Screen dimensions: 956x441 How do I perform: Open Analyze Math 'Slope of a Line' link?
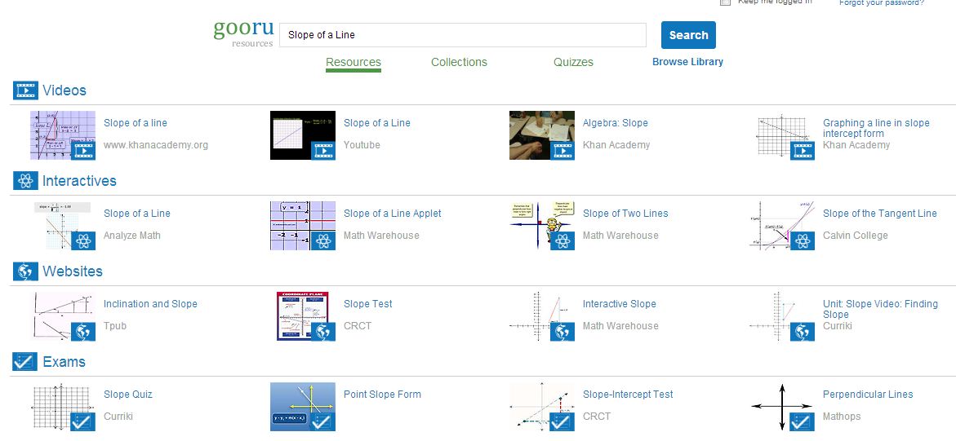click(137, 214)
